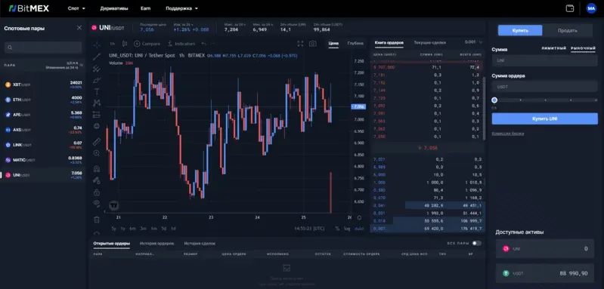This screenshot has height=289, width=604.
Task: Click the UNI/USDT pair coin icon in header
Action: (94, 28)
